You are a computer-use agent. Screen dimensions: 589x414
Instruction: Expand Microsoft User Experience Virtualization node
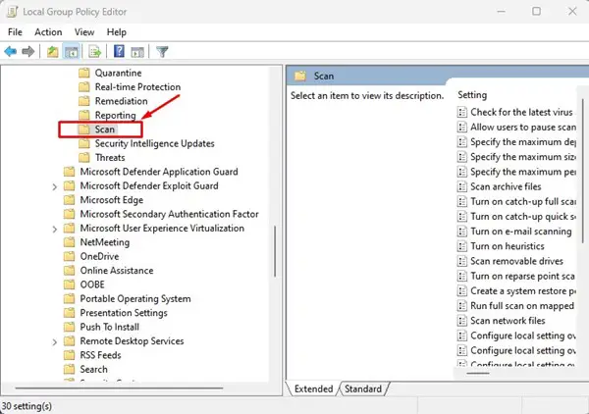click(55, 229)
